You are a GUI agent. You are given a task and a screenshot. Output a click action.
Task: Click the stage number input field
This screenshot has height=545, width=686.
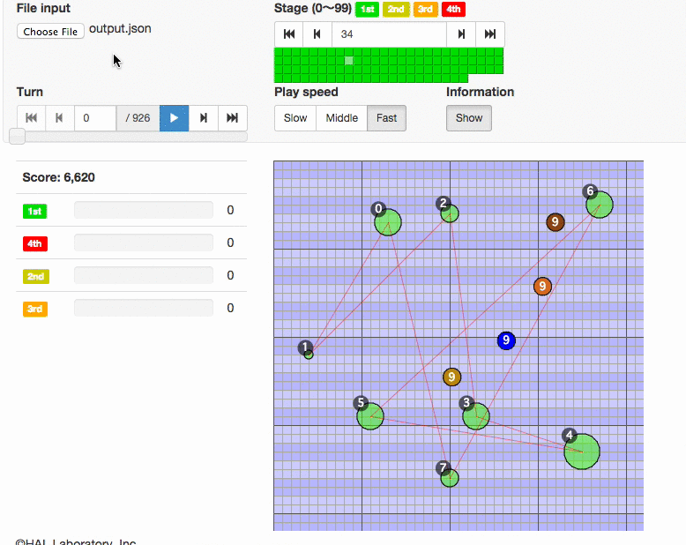(x=389, y=34)
